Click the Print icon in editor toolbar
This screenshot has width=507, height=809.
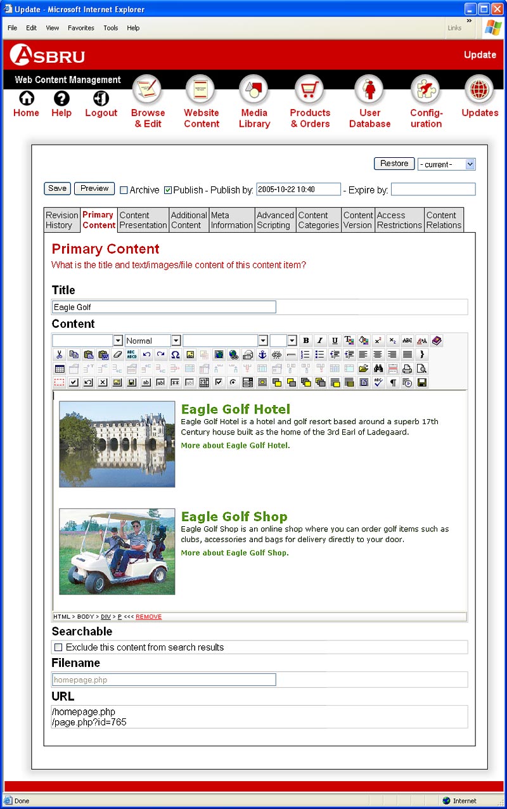pos(407,368)
